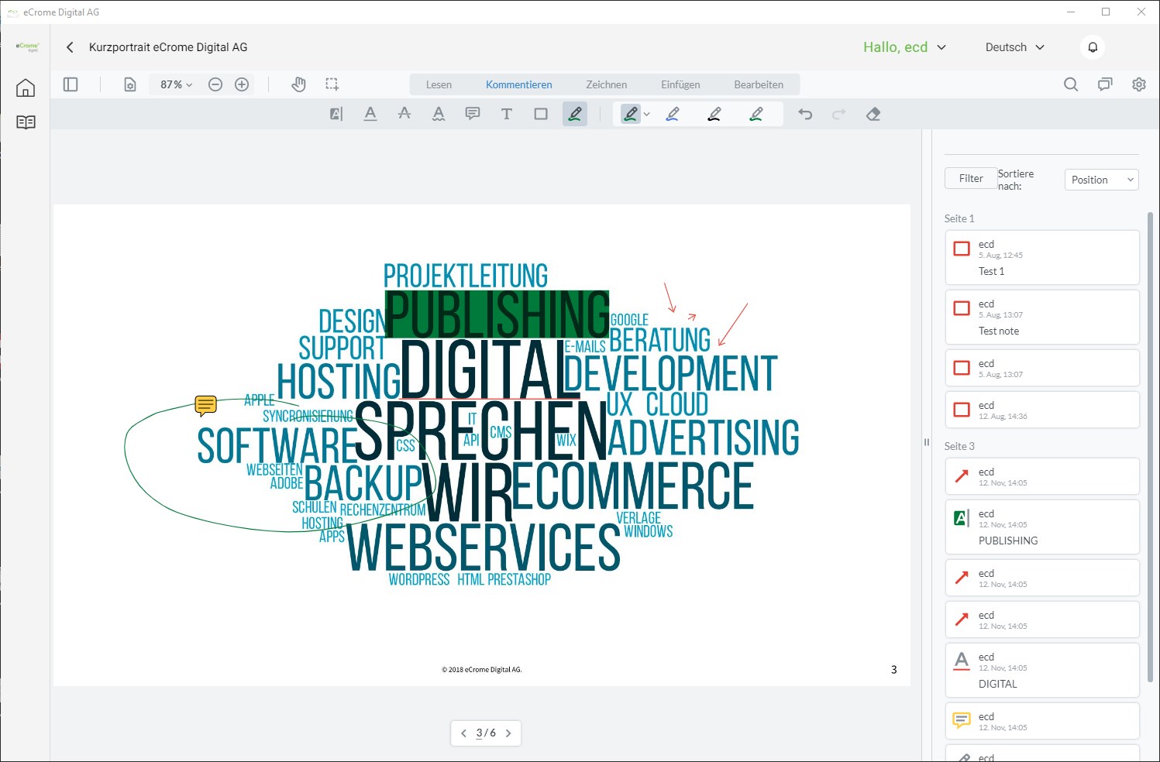1160x762 pixels.
Task: Switch to the Lesen tab
Action: 439,84
